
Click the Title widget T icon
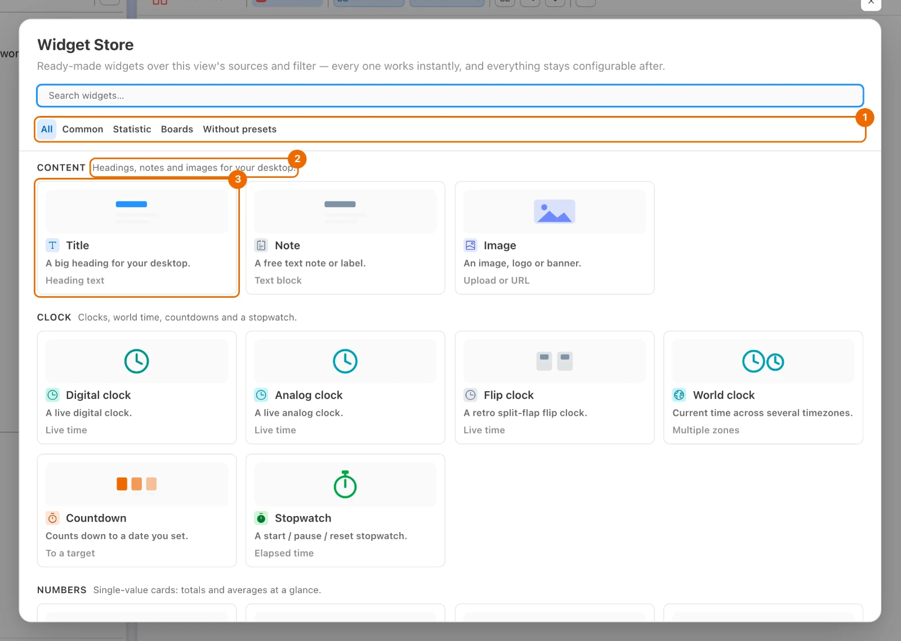(52, 245)
